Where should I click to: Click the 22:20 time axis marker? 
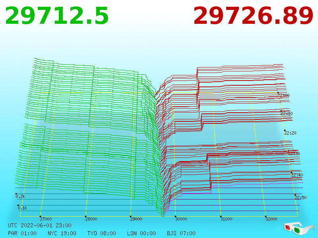pos(291,133)
